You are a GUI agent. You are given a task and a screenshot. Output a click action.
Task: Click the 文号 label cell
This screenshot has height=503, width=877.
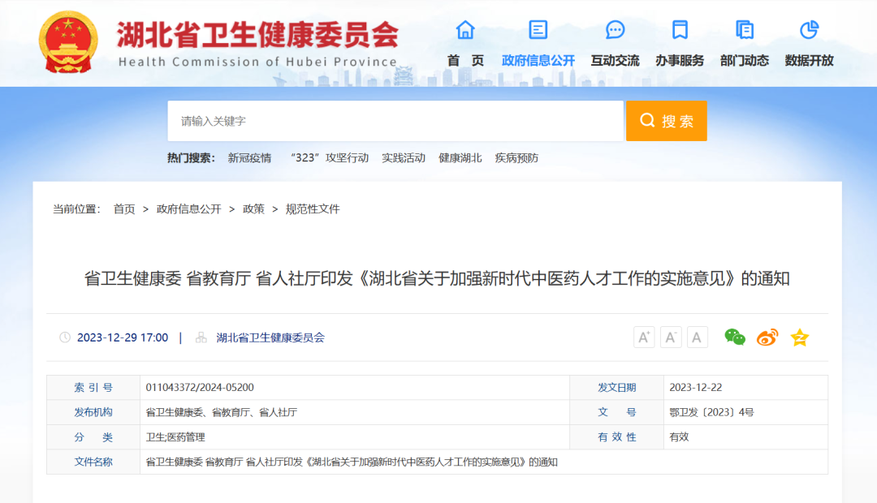pyautogui.click(x=617, y=412)
